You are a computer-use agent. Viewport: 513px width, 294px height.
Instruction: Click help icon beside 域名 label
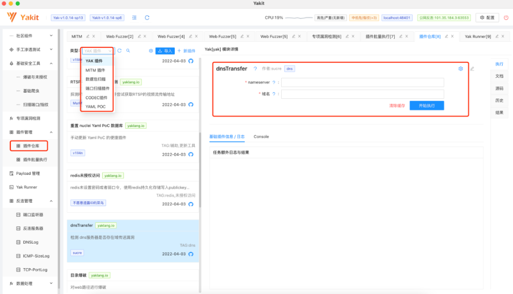[274, 94]
